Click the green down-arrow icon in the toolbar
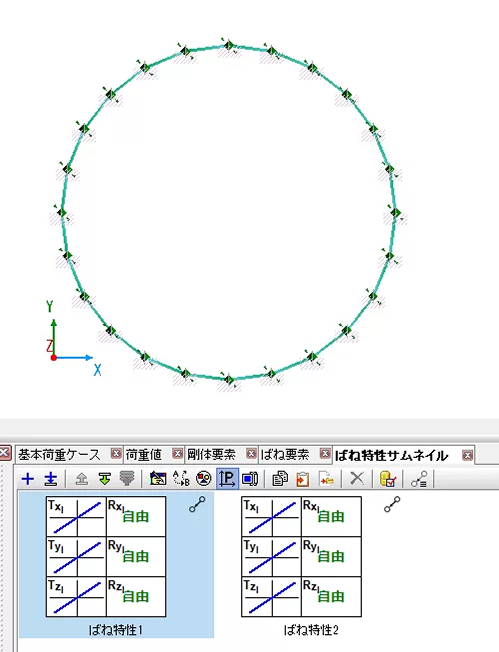The image size is (499, 652). [x=106, y=479]
